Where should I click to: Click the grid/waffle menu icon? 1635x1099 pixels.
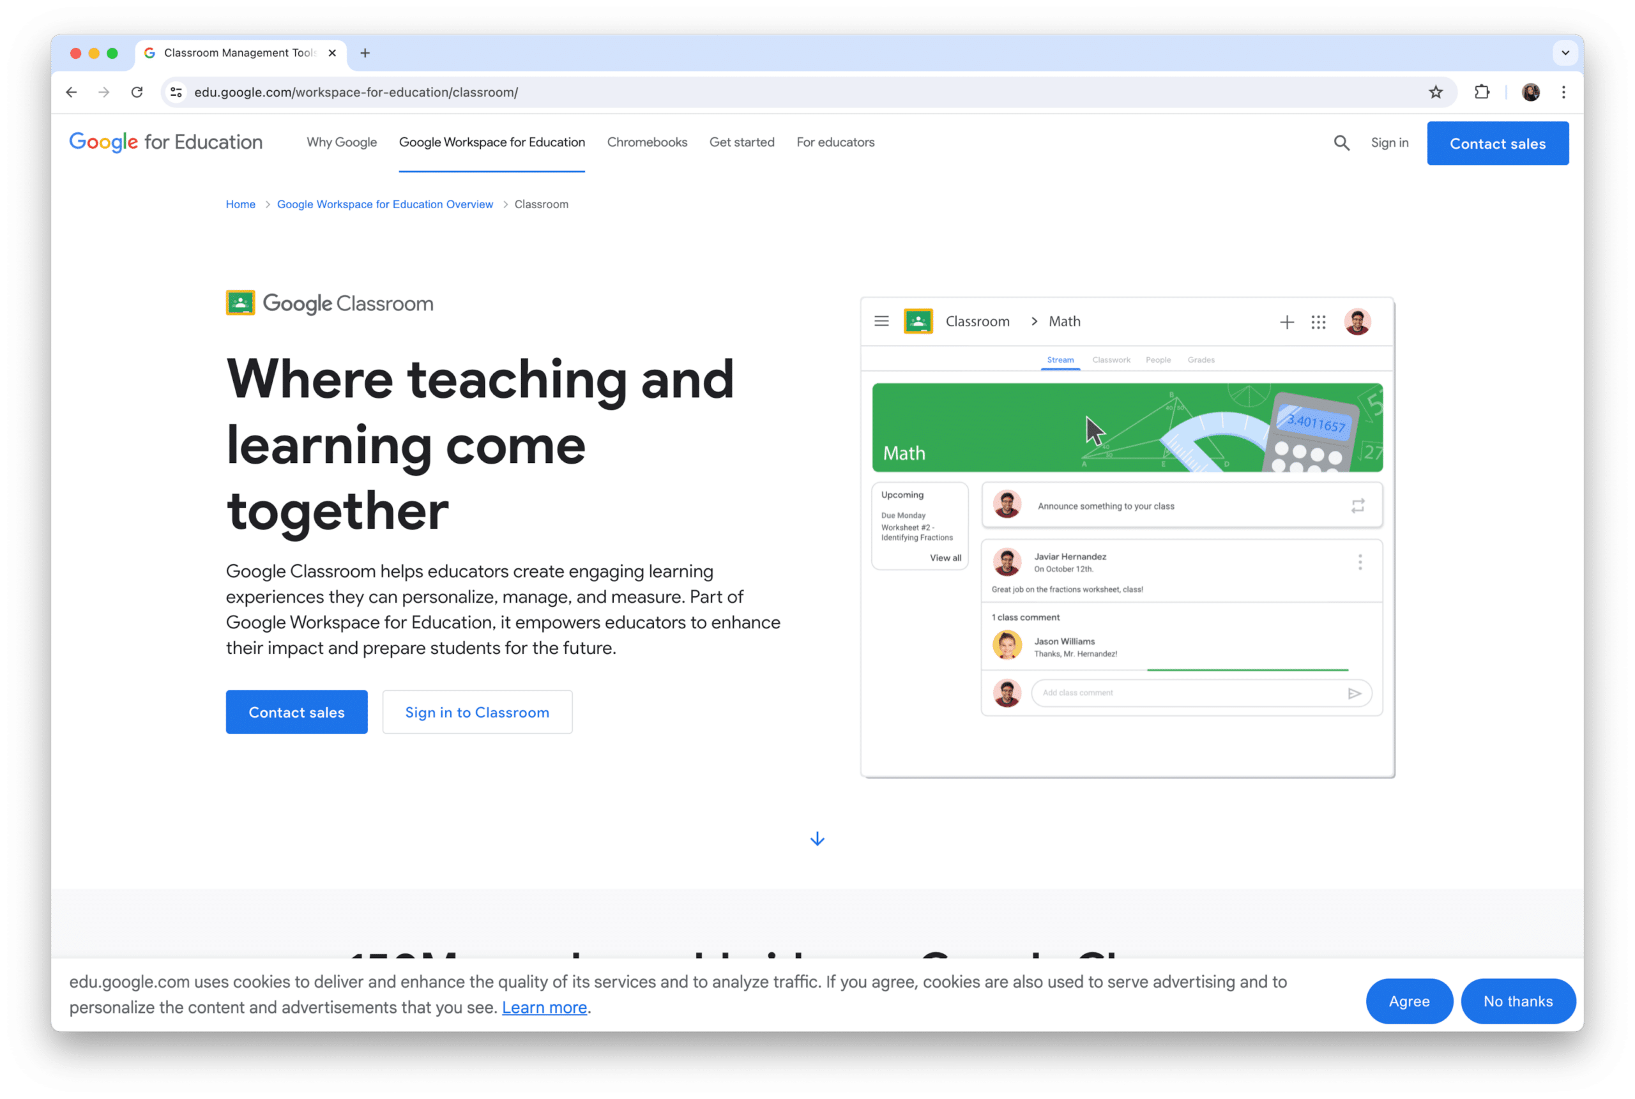(1318, 321)
